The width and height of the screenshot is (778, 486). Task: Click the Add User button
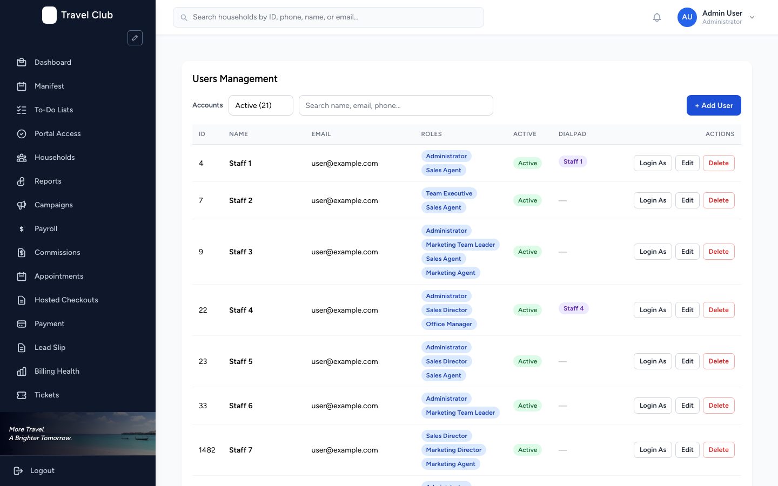[x=714, y=105]
